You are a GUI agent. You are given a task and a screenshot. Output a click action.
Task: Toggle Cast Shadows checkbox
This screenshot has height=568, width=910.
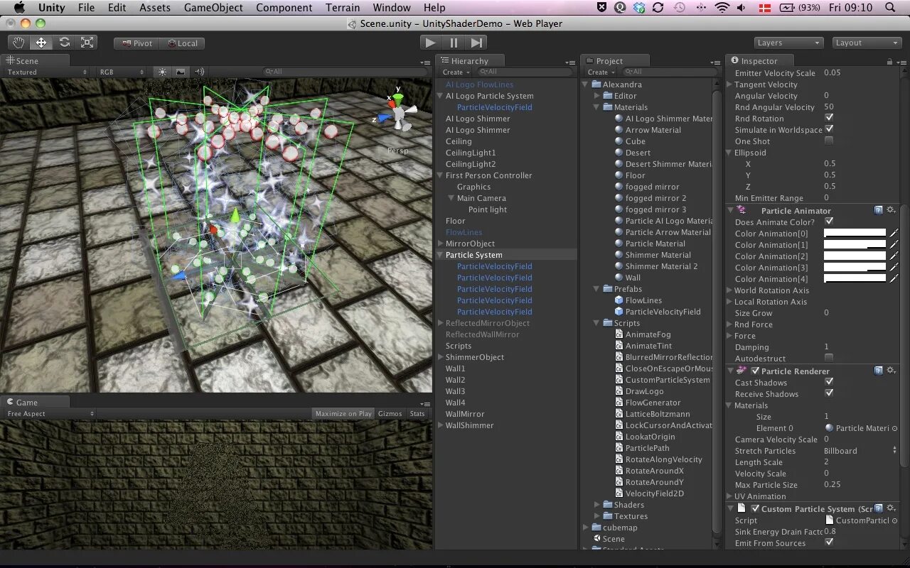pos(829,382)
